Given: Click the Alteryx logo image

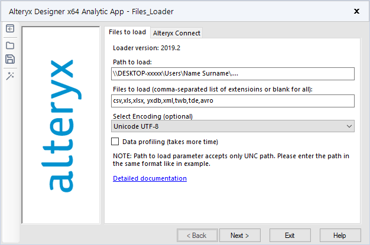Looking at the screenshot, I should (x=61, y=124).
